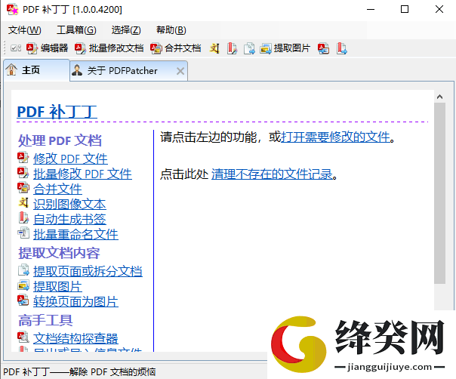
Task: Click the 清理不存在的文件记录 link
Action: (x=272, y=174)
